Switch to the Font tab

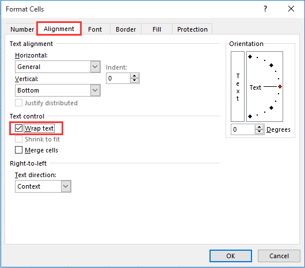pos(95,29)
